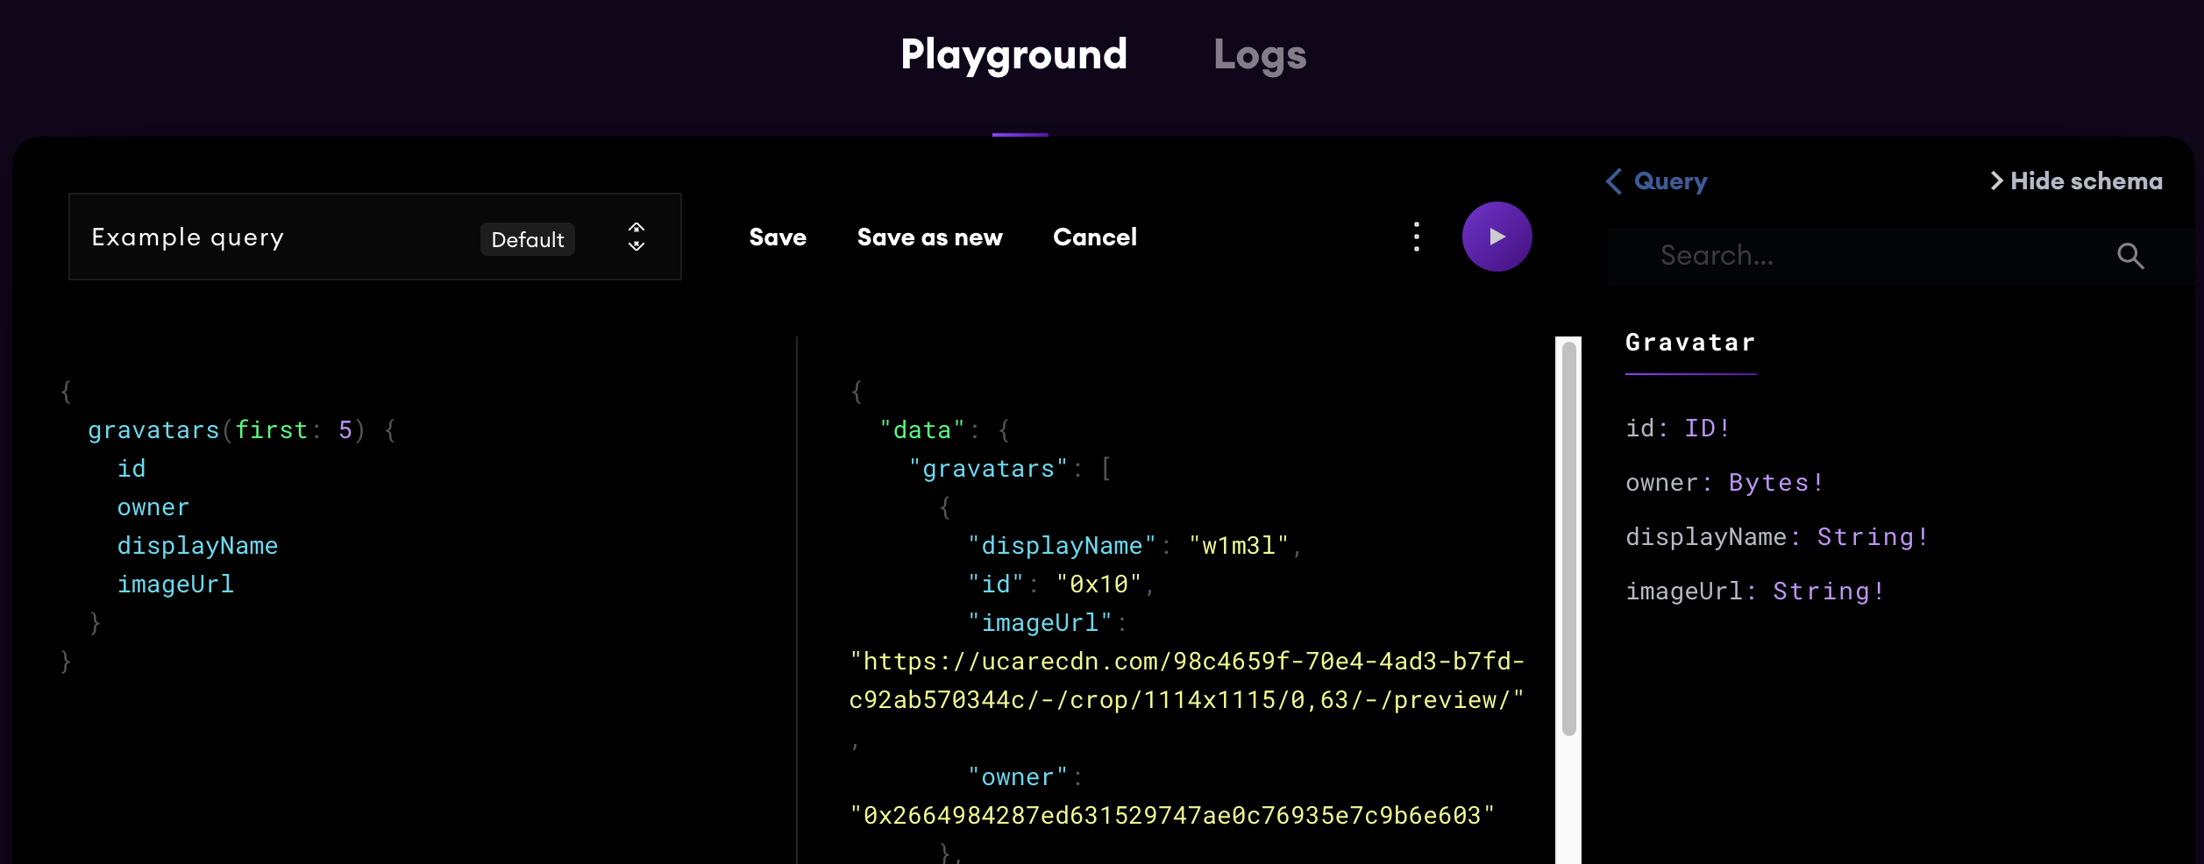Open the Example query dropdown
The width and height of the screenshot is (2204, 864).
(375, 237)
